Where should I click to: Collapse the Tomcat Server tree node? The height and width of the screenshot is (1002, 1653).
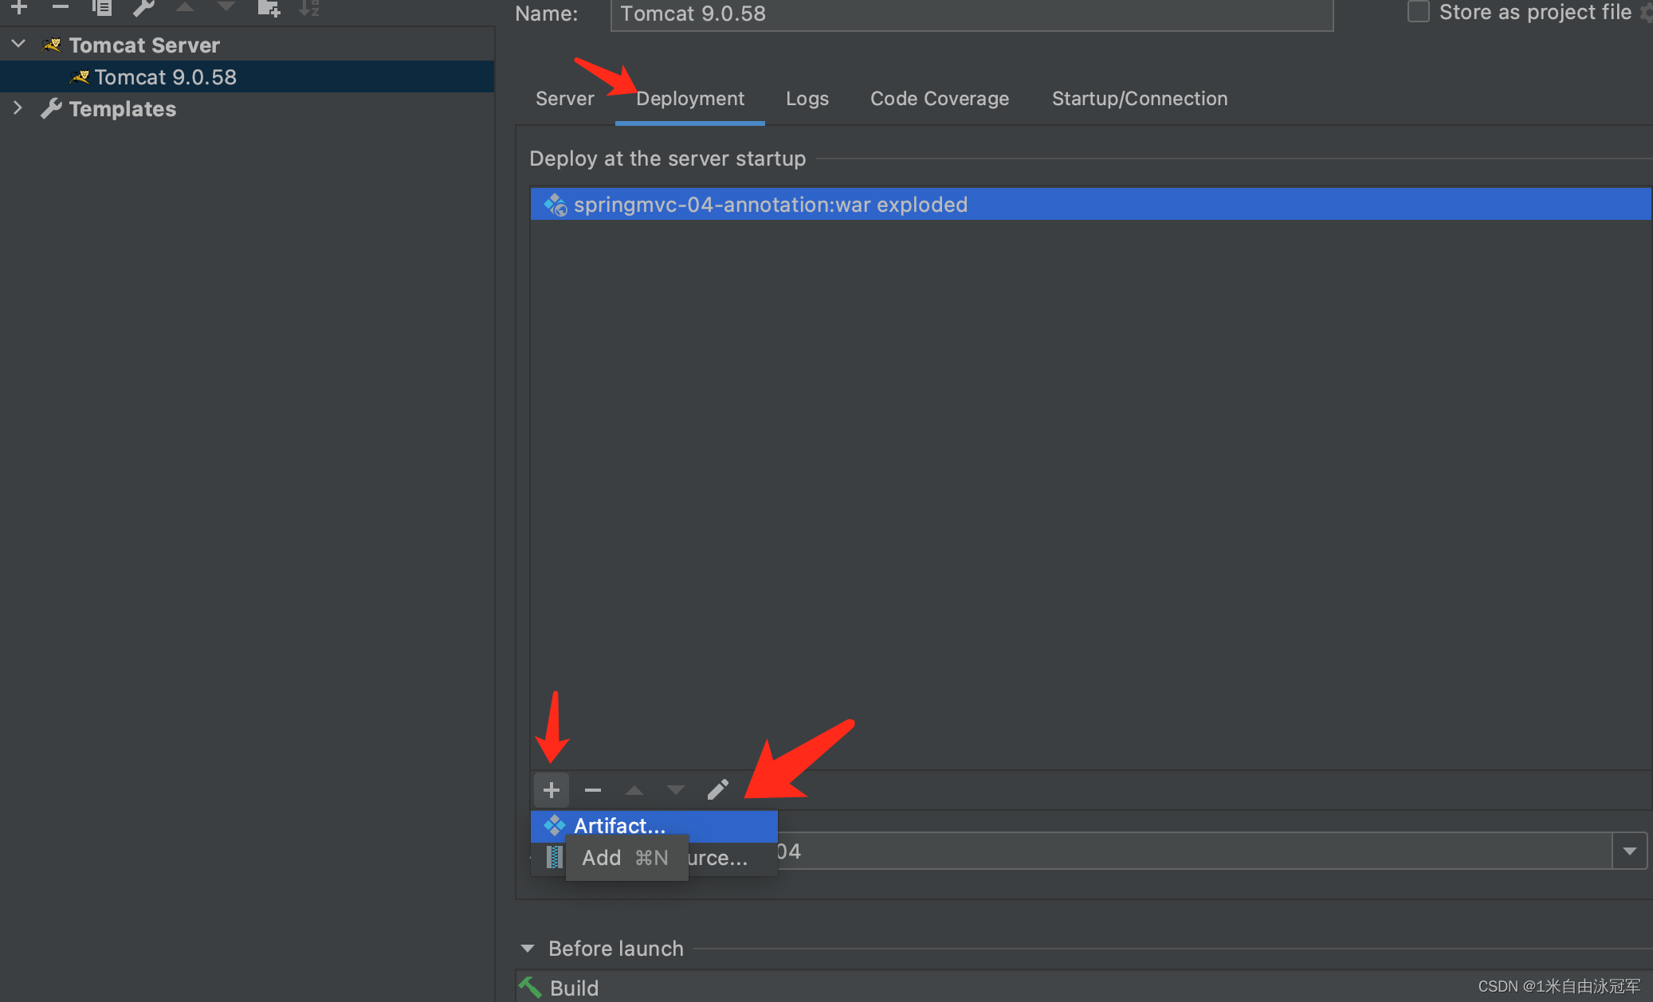click(x=18, y=45)
